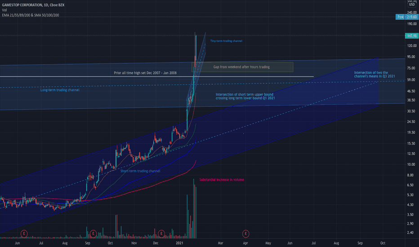Select the 'Short-term trading channel' annotation
This screenshot has height=247, width=419.
[x=140, y=171]
